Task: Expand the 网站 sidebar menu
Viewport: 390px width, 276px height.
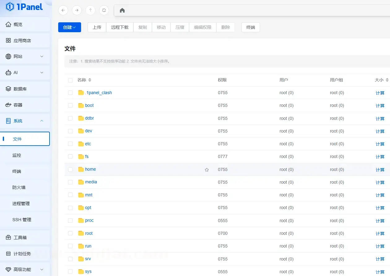Action: pos(25,57)
